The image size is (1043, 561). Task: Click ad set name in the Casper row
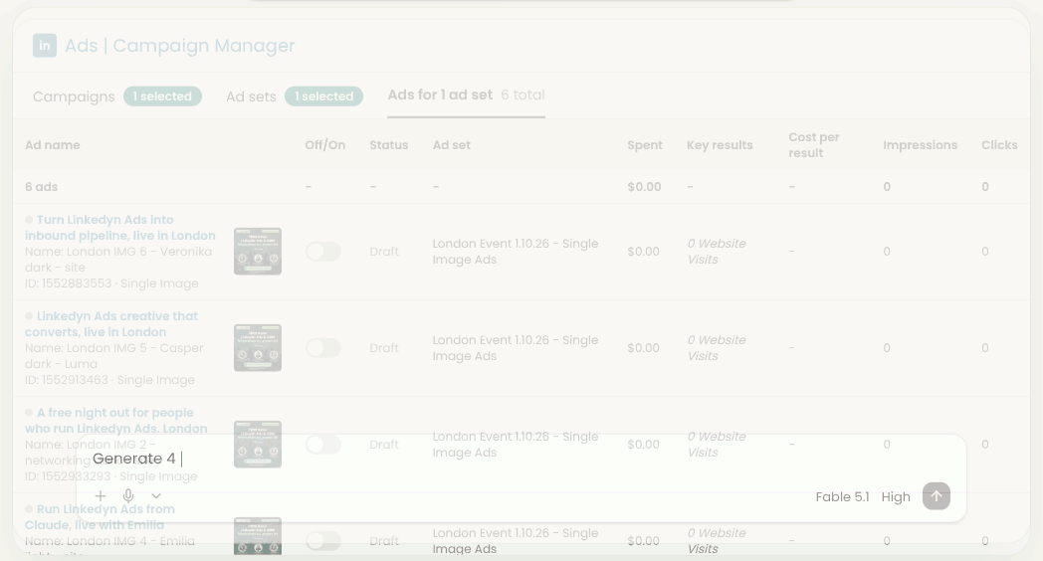[516, 347]
